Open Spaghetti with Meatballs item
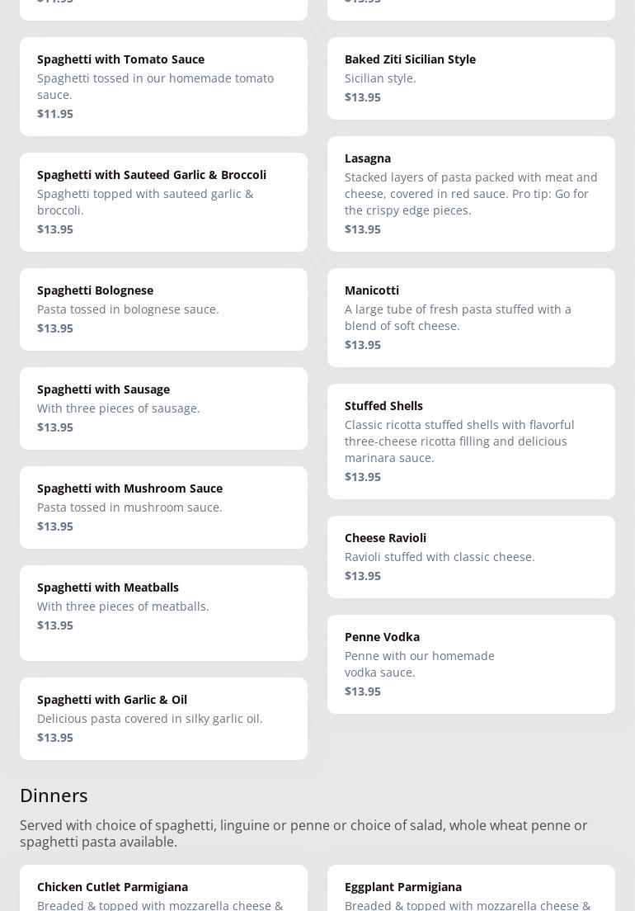635x911 pixels. pos(163,612)
